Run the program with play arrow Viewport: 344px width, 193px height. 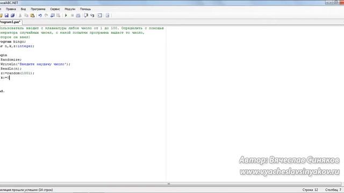click(x=66, y=16)
